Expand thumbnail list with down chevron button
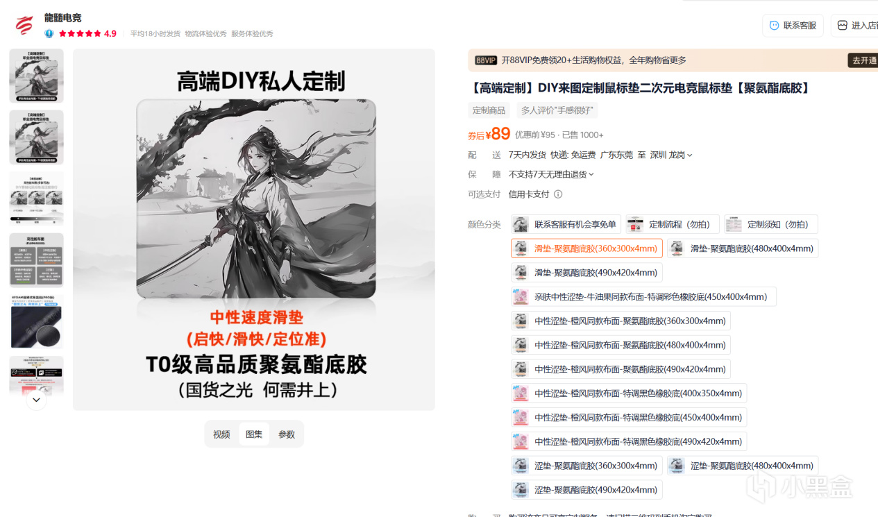Screen dimensions: 878x517 (36, 400)
